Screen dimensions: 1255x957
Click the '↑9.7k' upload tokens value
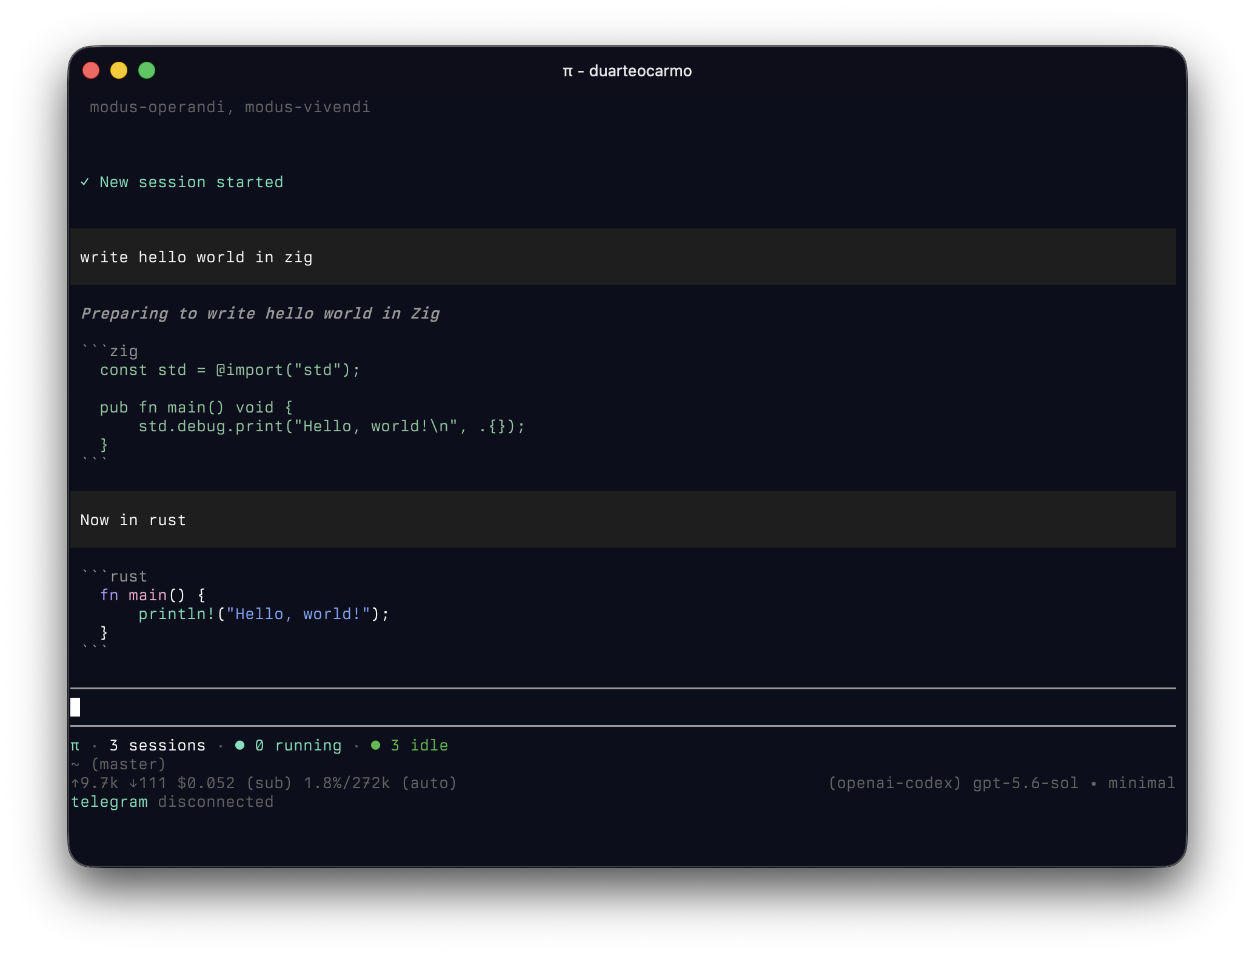click(95, 783)
